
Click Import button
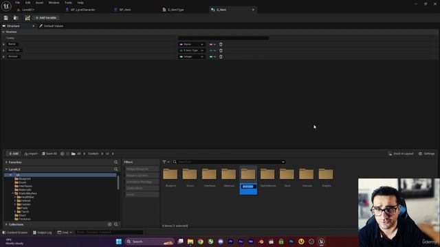pos(31,154)
